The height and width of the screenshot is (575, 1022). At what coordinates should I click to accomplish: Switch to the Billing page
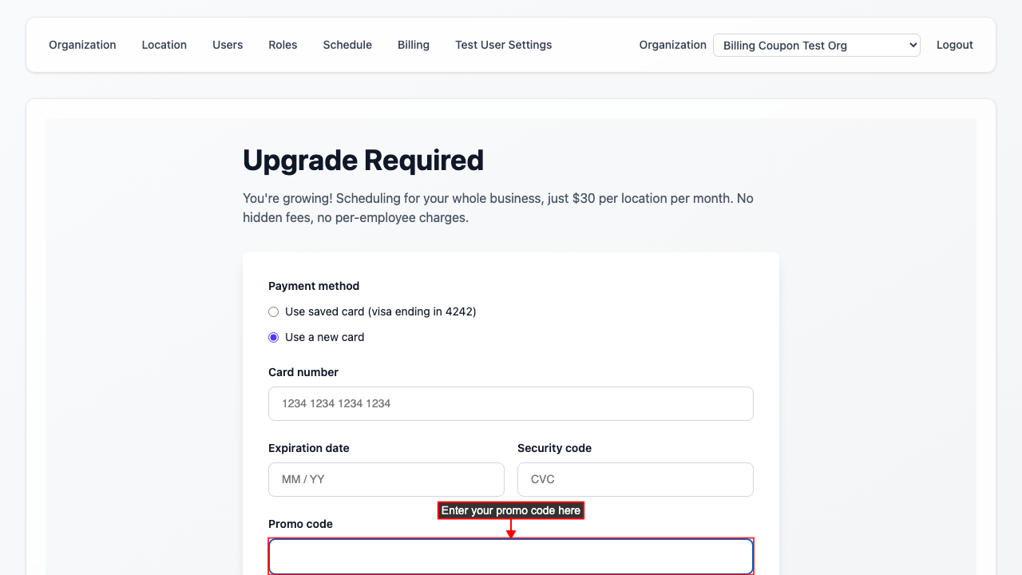414,45
